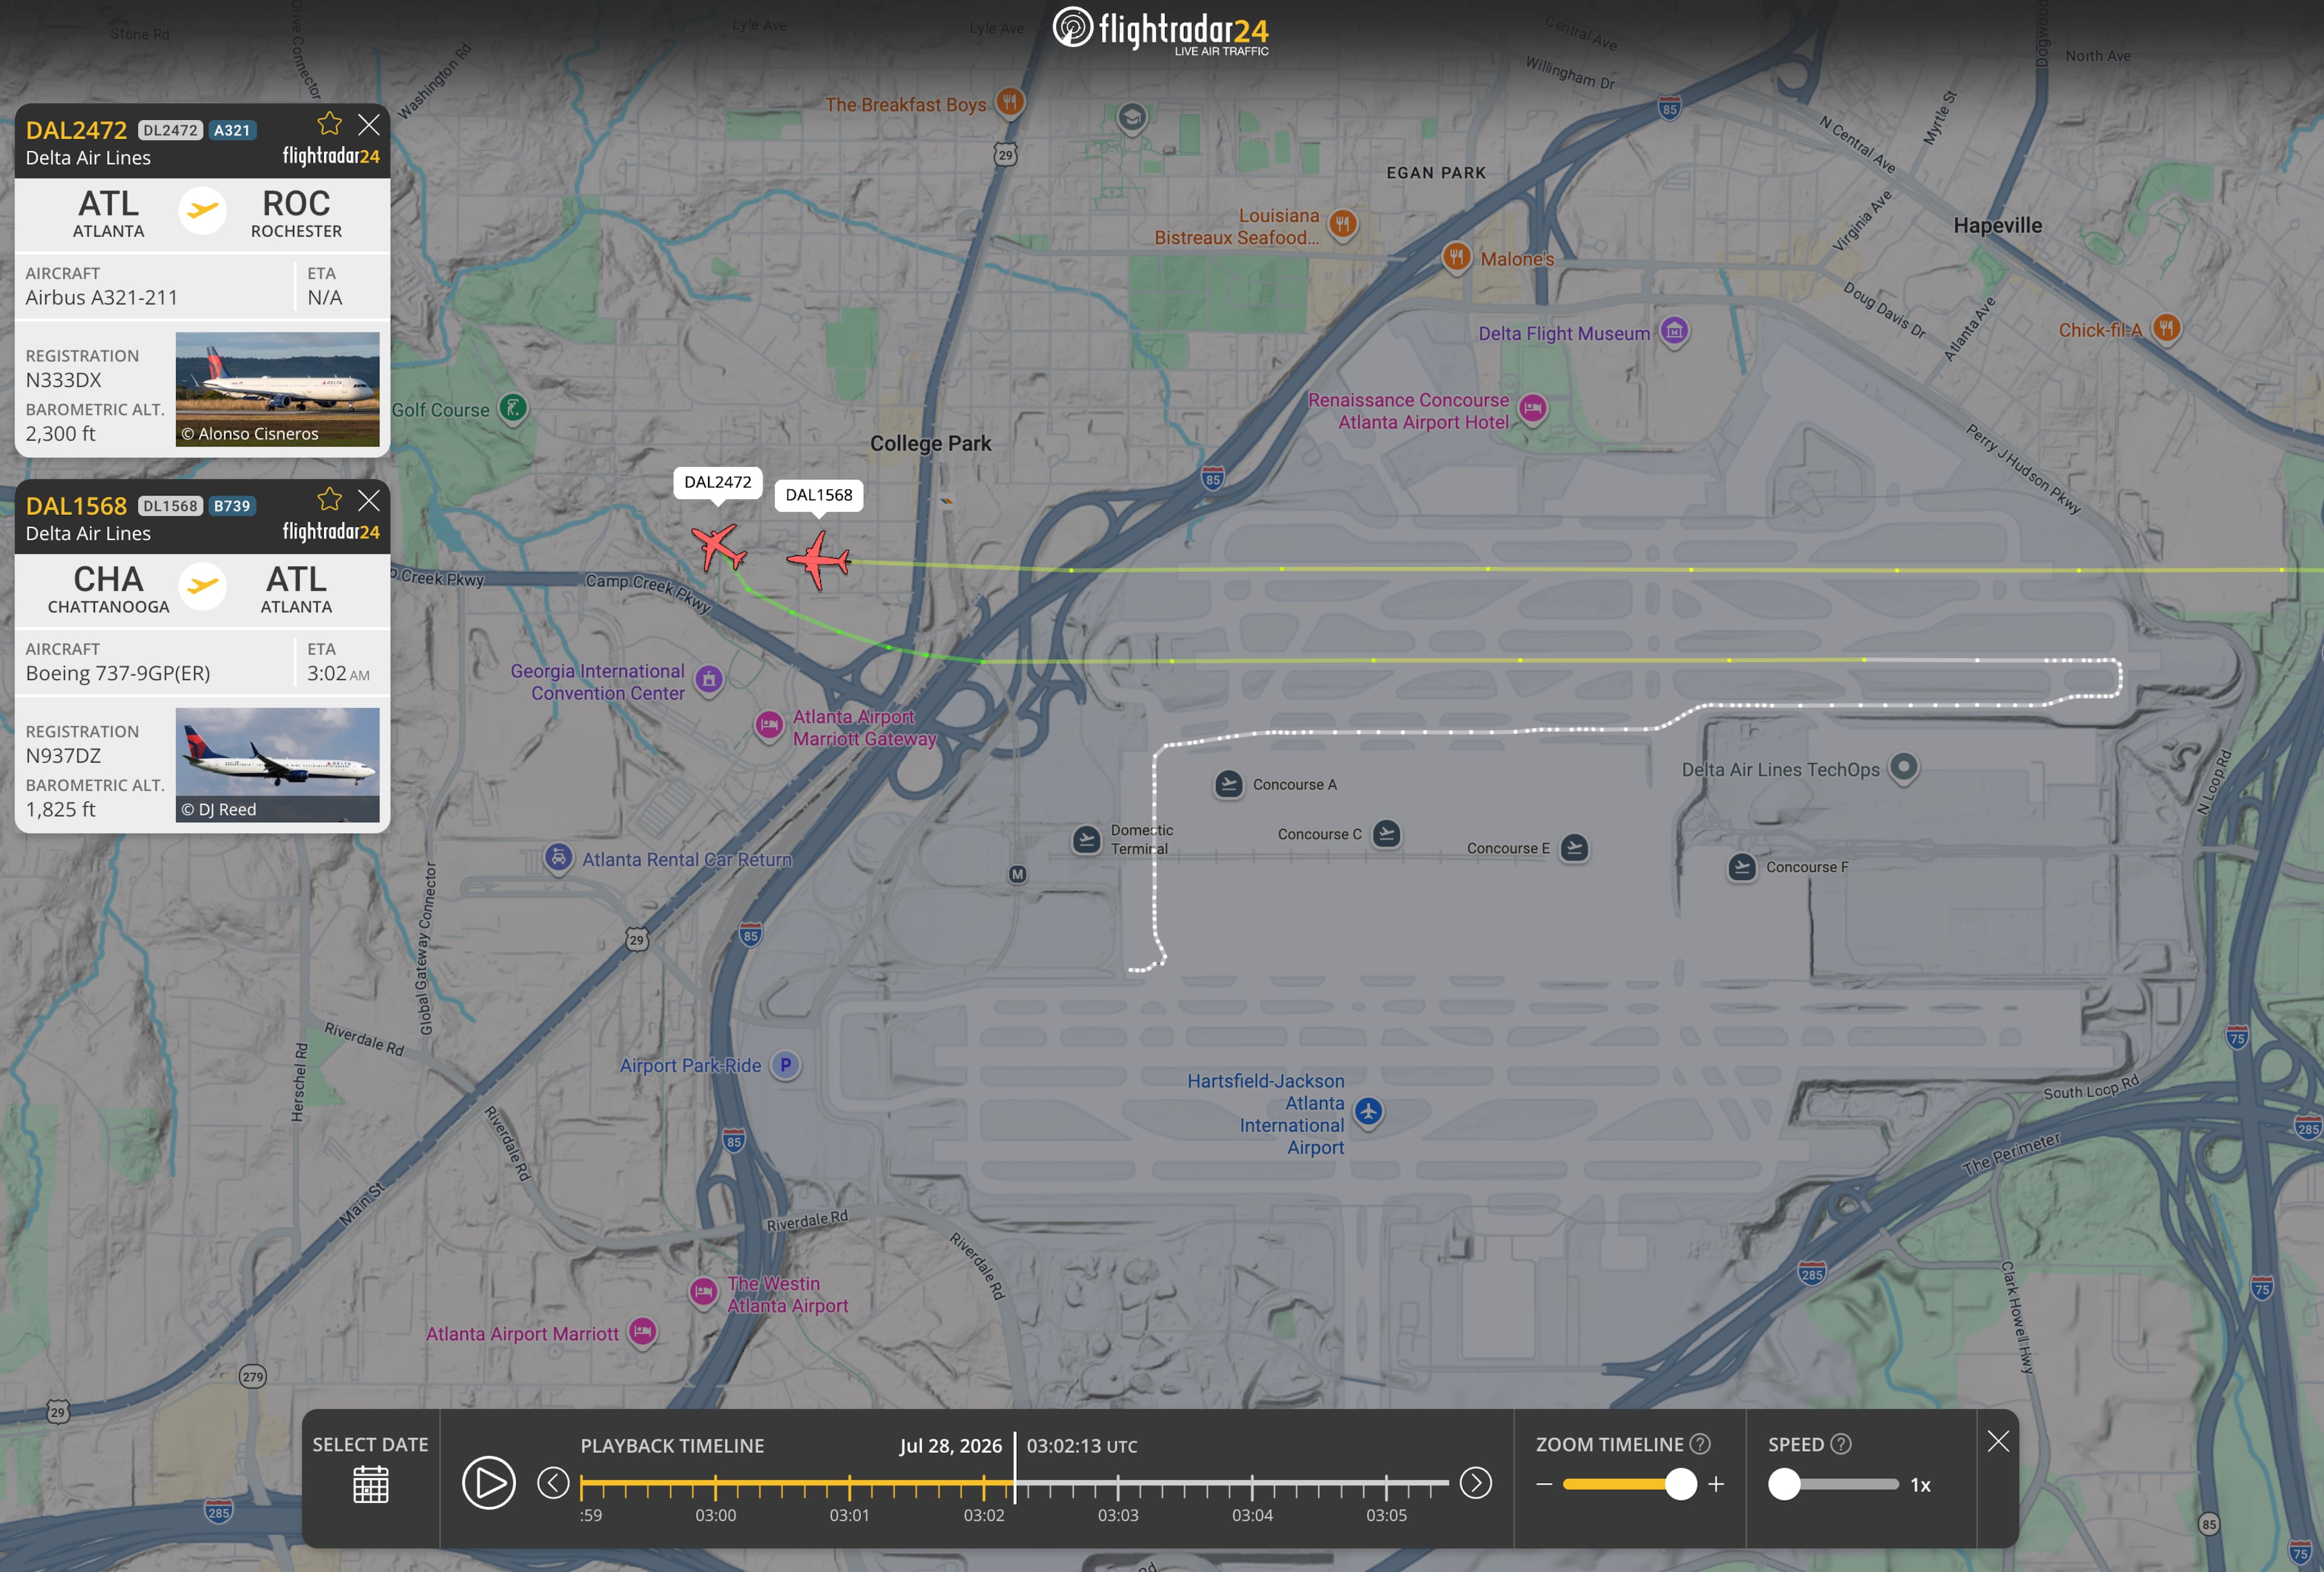Open Hartsfield-Jackson Atlanta airport pin

pyautogui.click(x=1369, y=1112)
